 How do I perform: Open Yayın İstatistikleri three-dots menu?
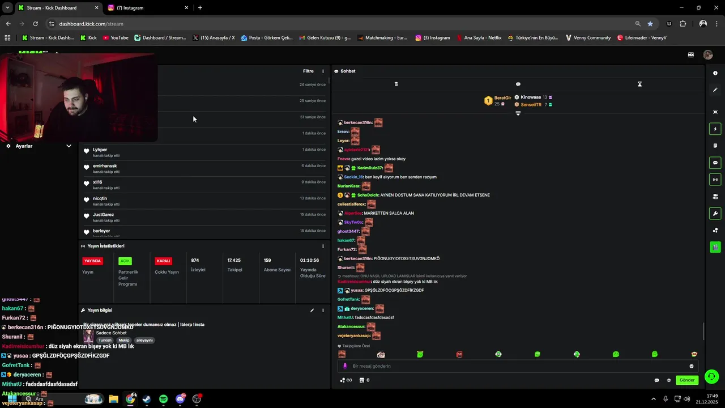click(323, 246)
